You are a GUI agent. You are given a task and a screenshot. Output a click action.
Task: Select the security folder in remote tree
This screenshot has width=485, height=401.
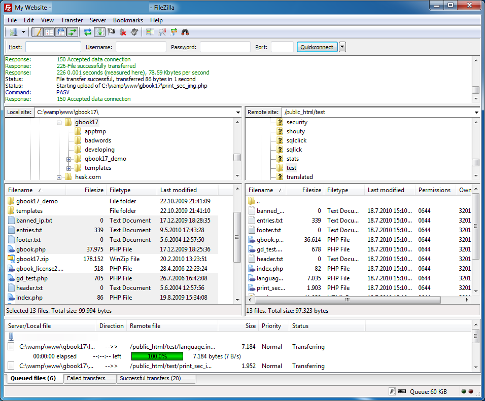click(297, 122)
